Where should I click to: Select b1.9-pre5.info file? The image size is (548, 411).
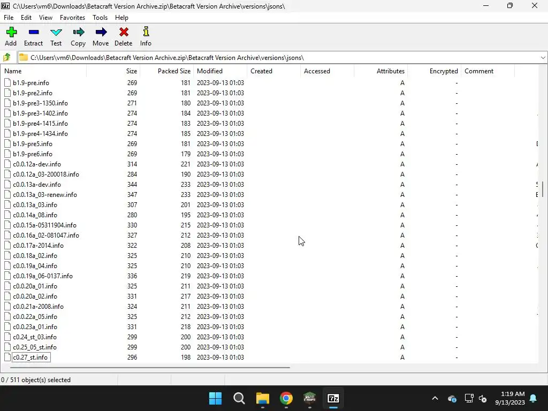pos(33,143)
